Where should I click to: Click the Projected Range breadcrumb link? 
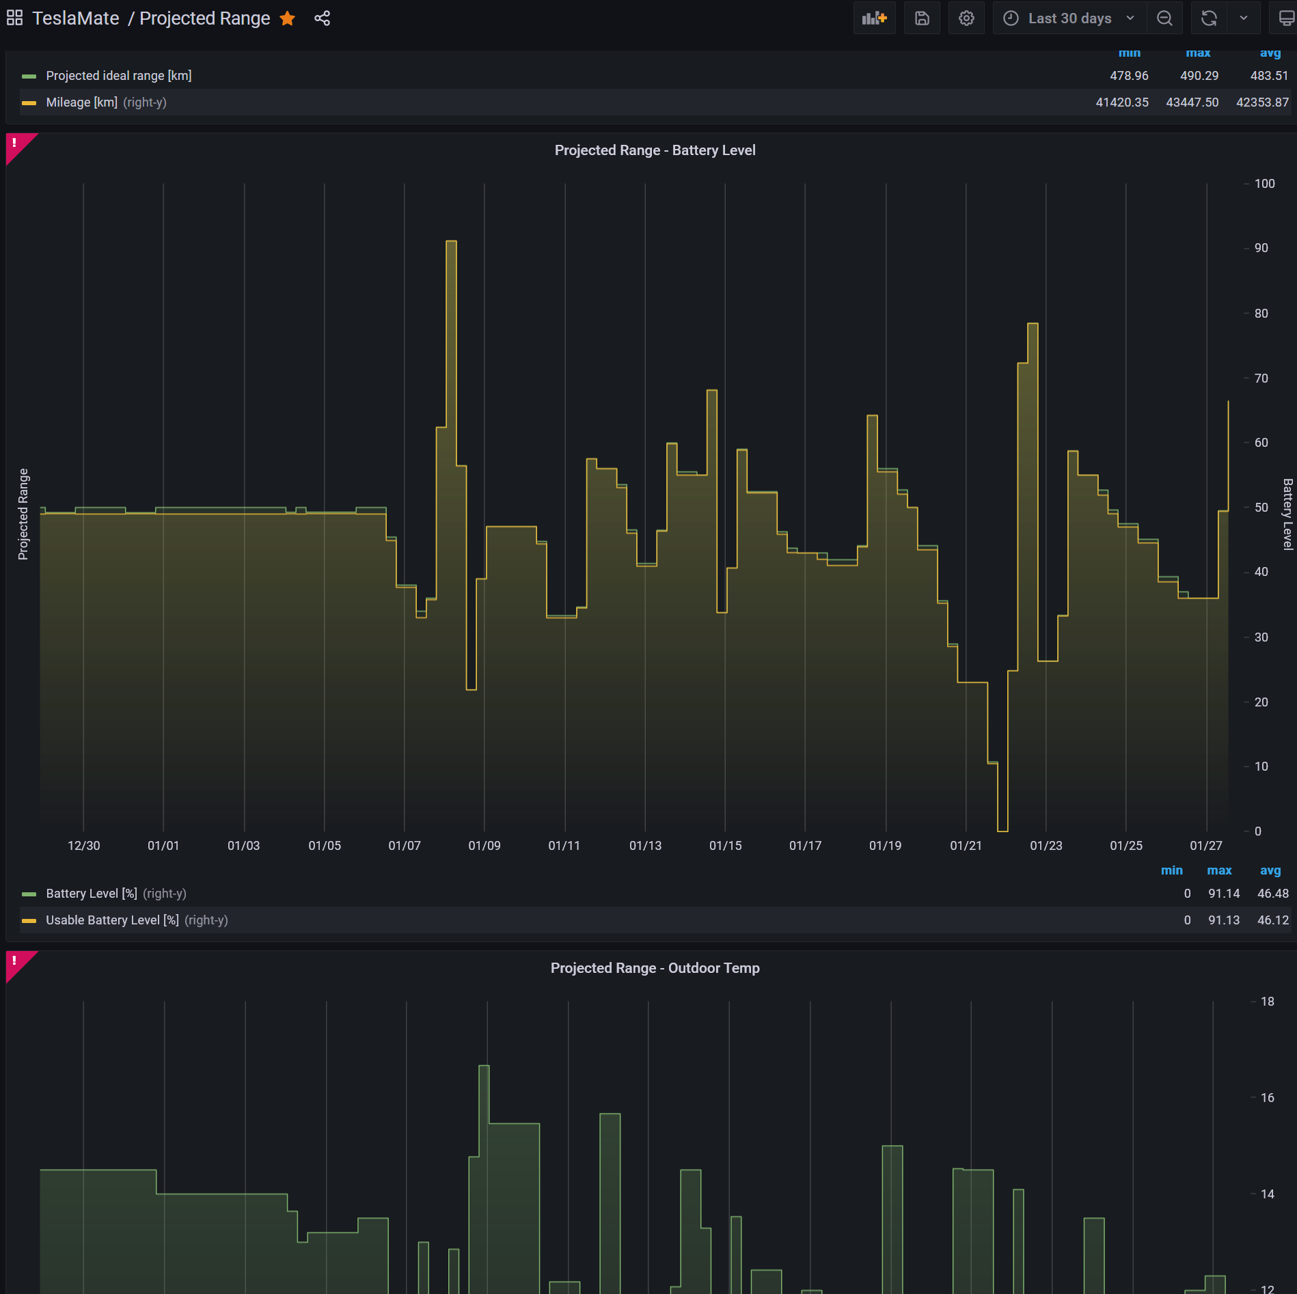[204, 18]
